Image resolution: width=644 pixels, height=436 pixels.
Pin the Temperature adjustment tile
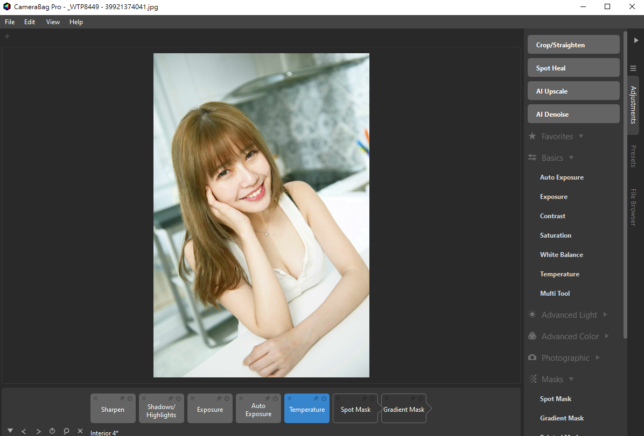coord(316,398)
